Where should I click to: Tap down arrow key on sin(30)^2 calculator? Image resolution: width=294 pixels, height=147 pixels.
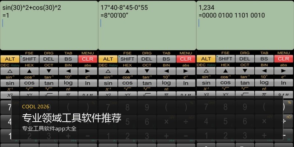[49, 71]
